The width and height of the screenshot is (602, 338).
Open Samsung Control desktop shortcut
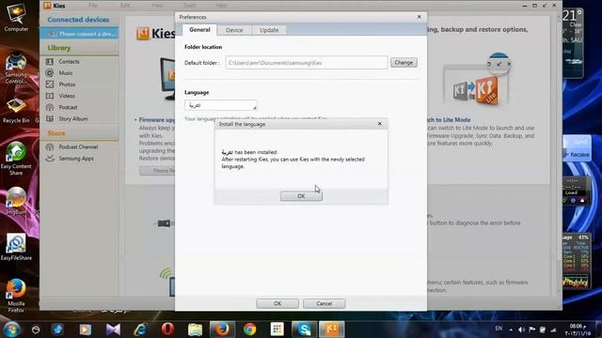click(x=16, y=69)
